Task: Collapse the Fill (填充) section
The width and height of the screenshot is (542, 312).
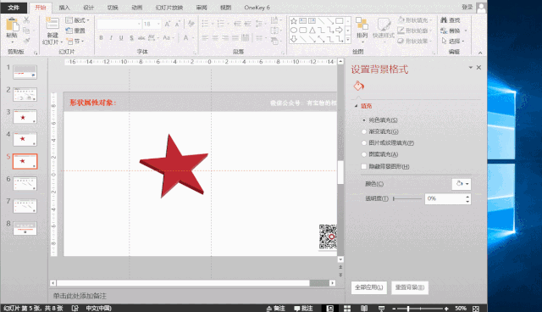Action: pos(356,106)
